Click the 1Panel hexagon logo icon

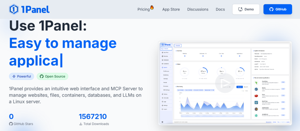click(x=14, y=9)
